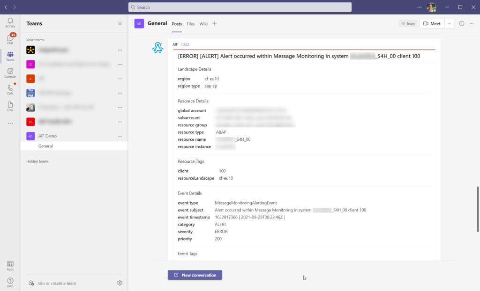Screen dimensions: 480x291
Task: Open the Files app in sidebar
Action: 10,106
